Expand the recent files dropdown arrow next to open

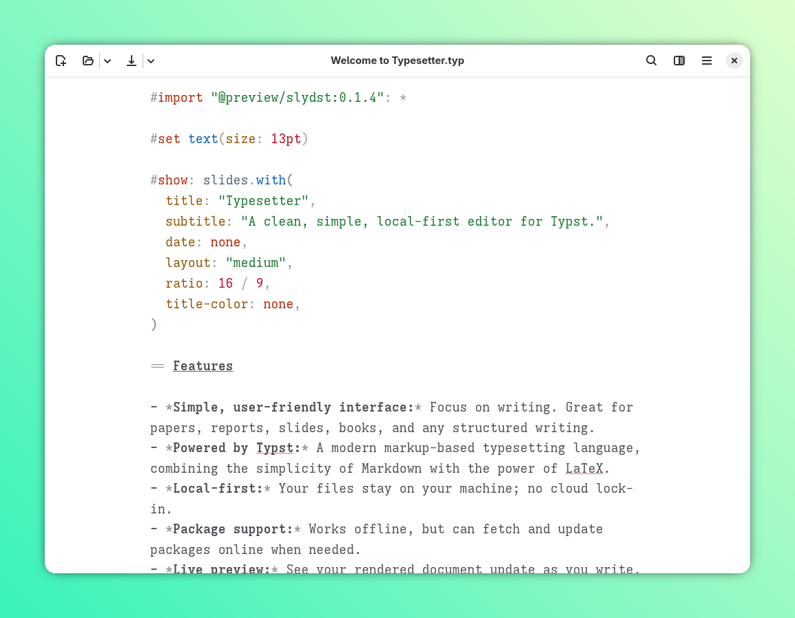107,61
